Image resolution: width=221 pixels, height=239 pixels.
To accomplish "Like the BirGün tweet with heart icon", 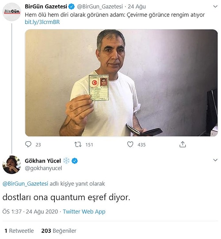I will [130, 144].
